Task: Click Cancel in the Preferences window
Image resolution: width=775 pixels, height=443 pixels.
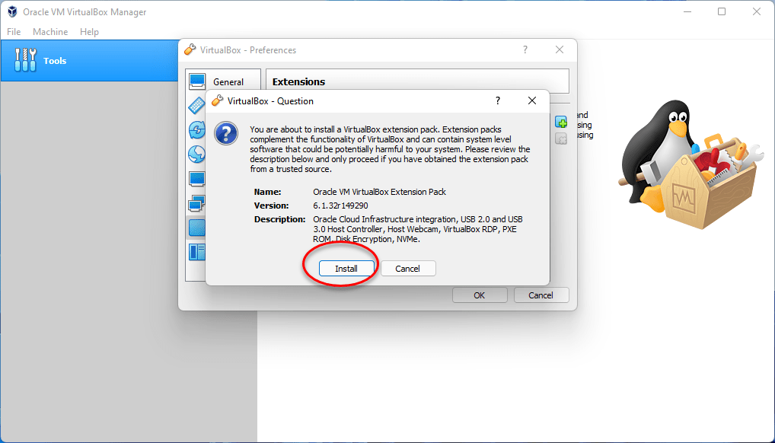Action: pos(541,295)
